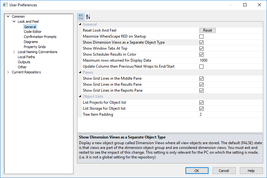Expand Local Naming Conventions node
267x178 pixels.
(x=14, y=52)
